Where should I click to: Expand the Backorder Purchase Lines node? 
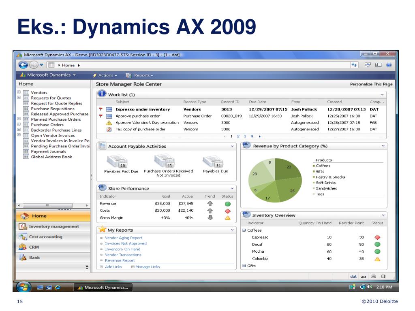[19, 130]
